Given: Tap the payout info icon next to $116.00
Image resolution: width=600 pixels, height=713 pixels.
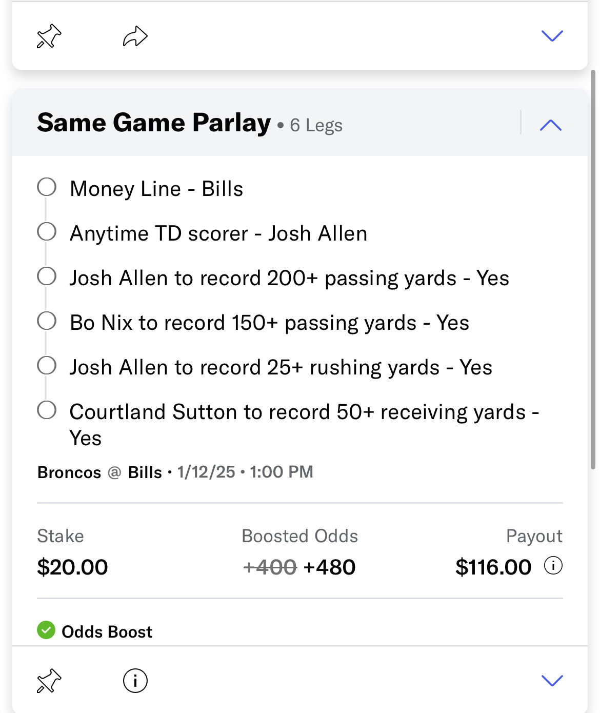Looking at the screenshot, I should (553, 566).
